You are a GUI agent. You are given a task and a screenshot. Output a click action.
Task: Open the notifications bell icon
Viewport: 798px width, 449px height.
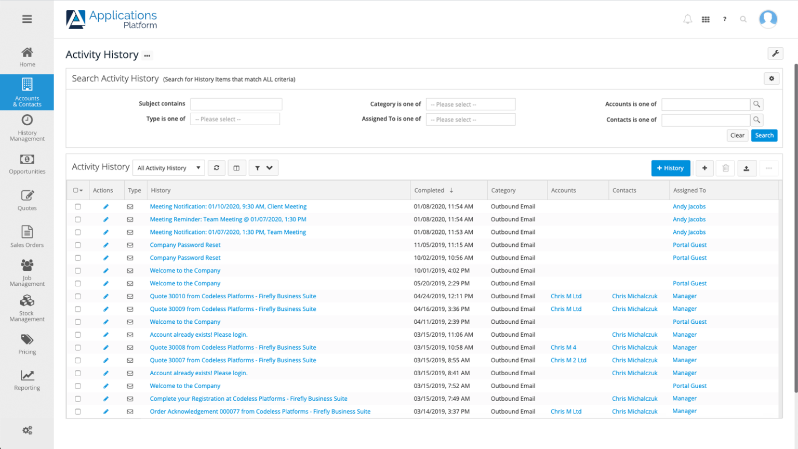(x=687, y=19)
